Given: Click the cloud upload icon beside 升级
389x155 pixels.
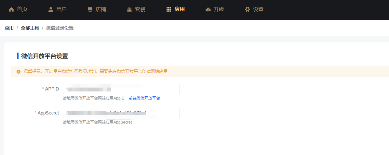Looking at the screenshot, I should coord(208,10).
